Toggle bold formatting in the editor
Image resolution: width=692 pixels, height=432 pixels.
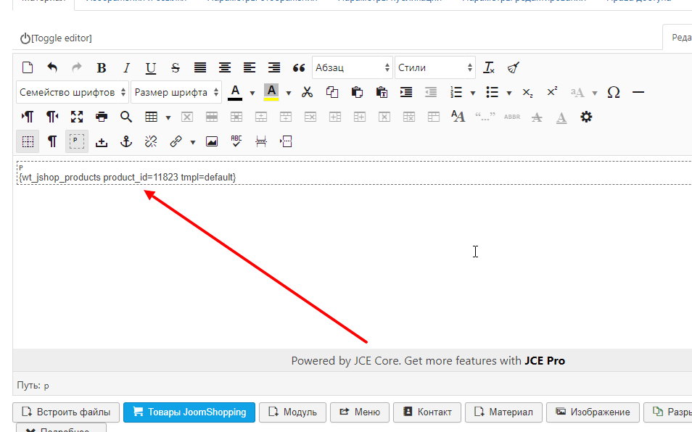tap(102, 68)
